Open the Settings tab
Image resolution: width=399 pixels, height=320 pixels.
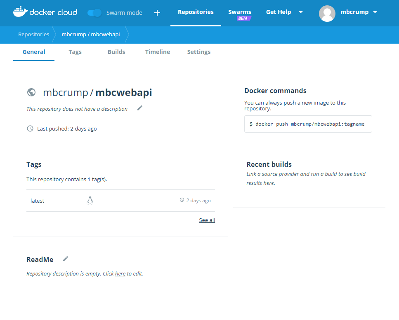click(x=199, y=52)
